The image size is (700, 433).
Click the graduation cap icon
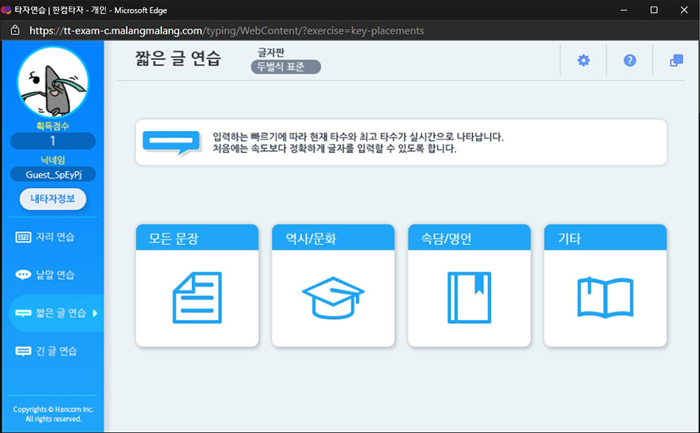[333, 298]
